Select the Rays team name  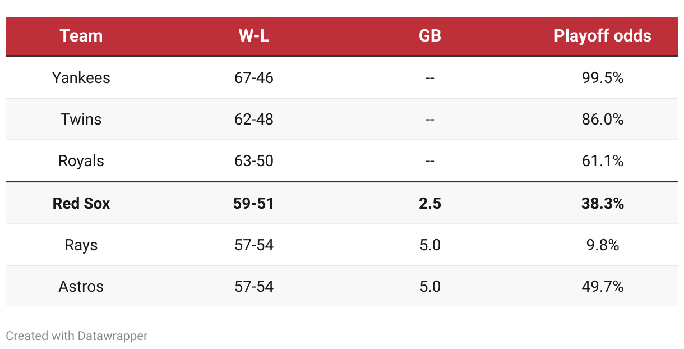81,245
